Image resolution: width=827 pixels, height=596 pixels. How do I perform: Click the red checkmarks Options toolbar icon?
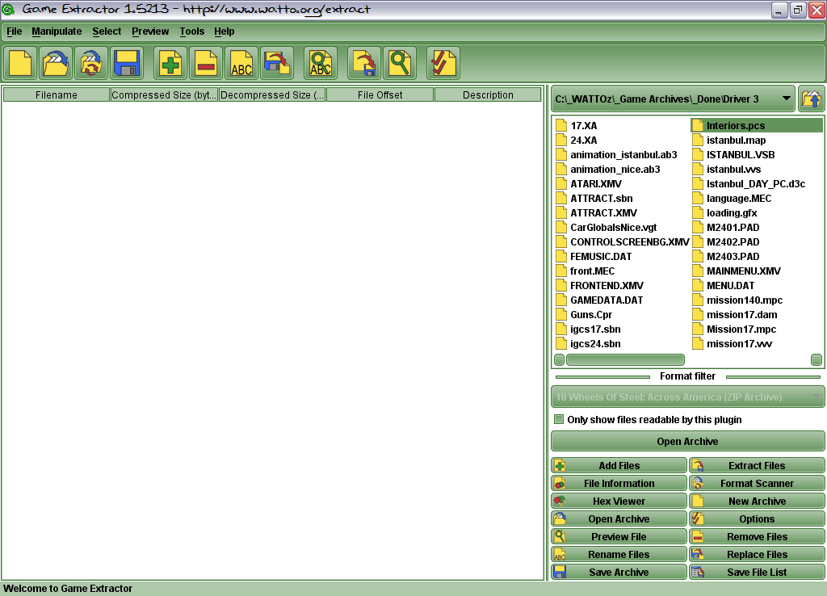tap(443, 63)
